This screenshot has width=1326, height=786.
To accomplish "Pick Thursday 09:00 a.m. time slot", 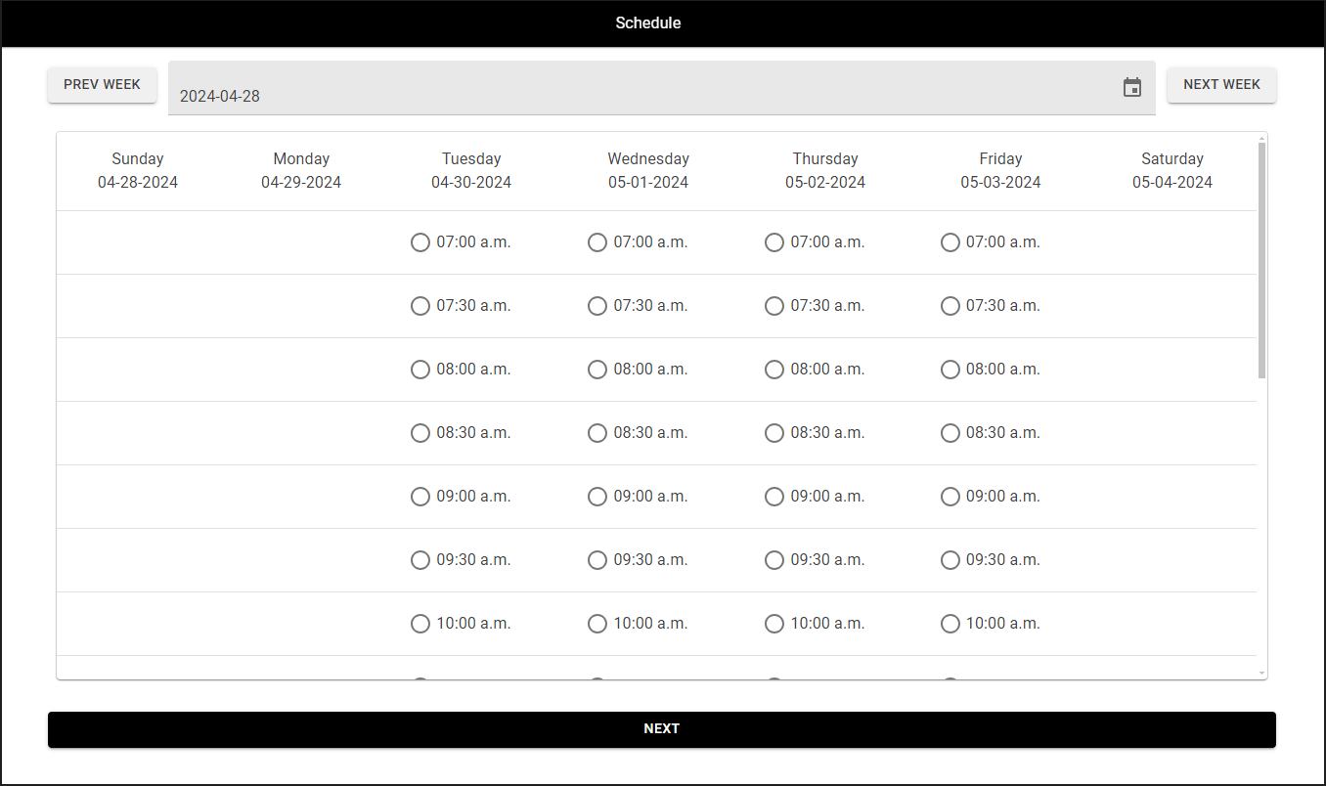I will click(774, 497).
